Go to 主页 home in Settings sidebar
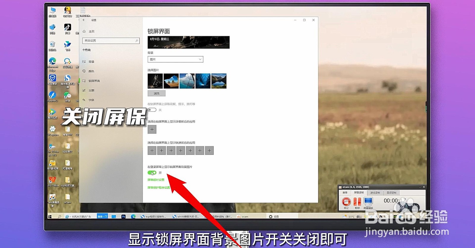This screenshot has height=248, width=475. click(x=88, y=31)
